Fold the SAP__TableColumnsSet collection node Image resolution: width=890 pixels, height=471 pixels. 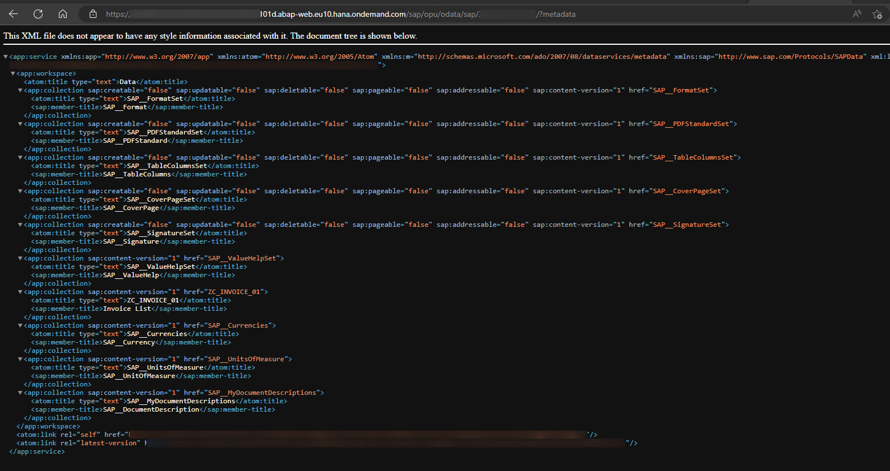pos(20,157)
